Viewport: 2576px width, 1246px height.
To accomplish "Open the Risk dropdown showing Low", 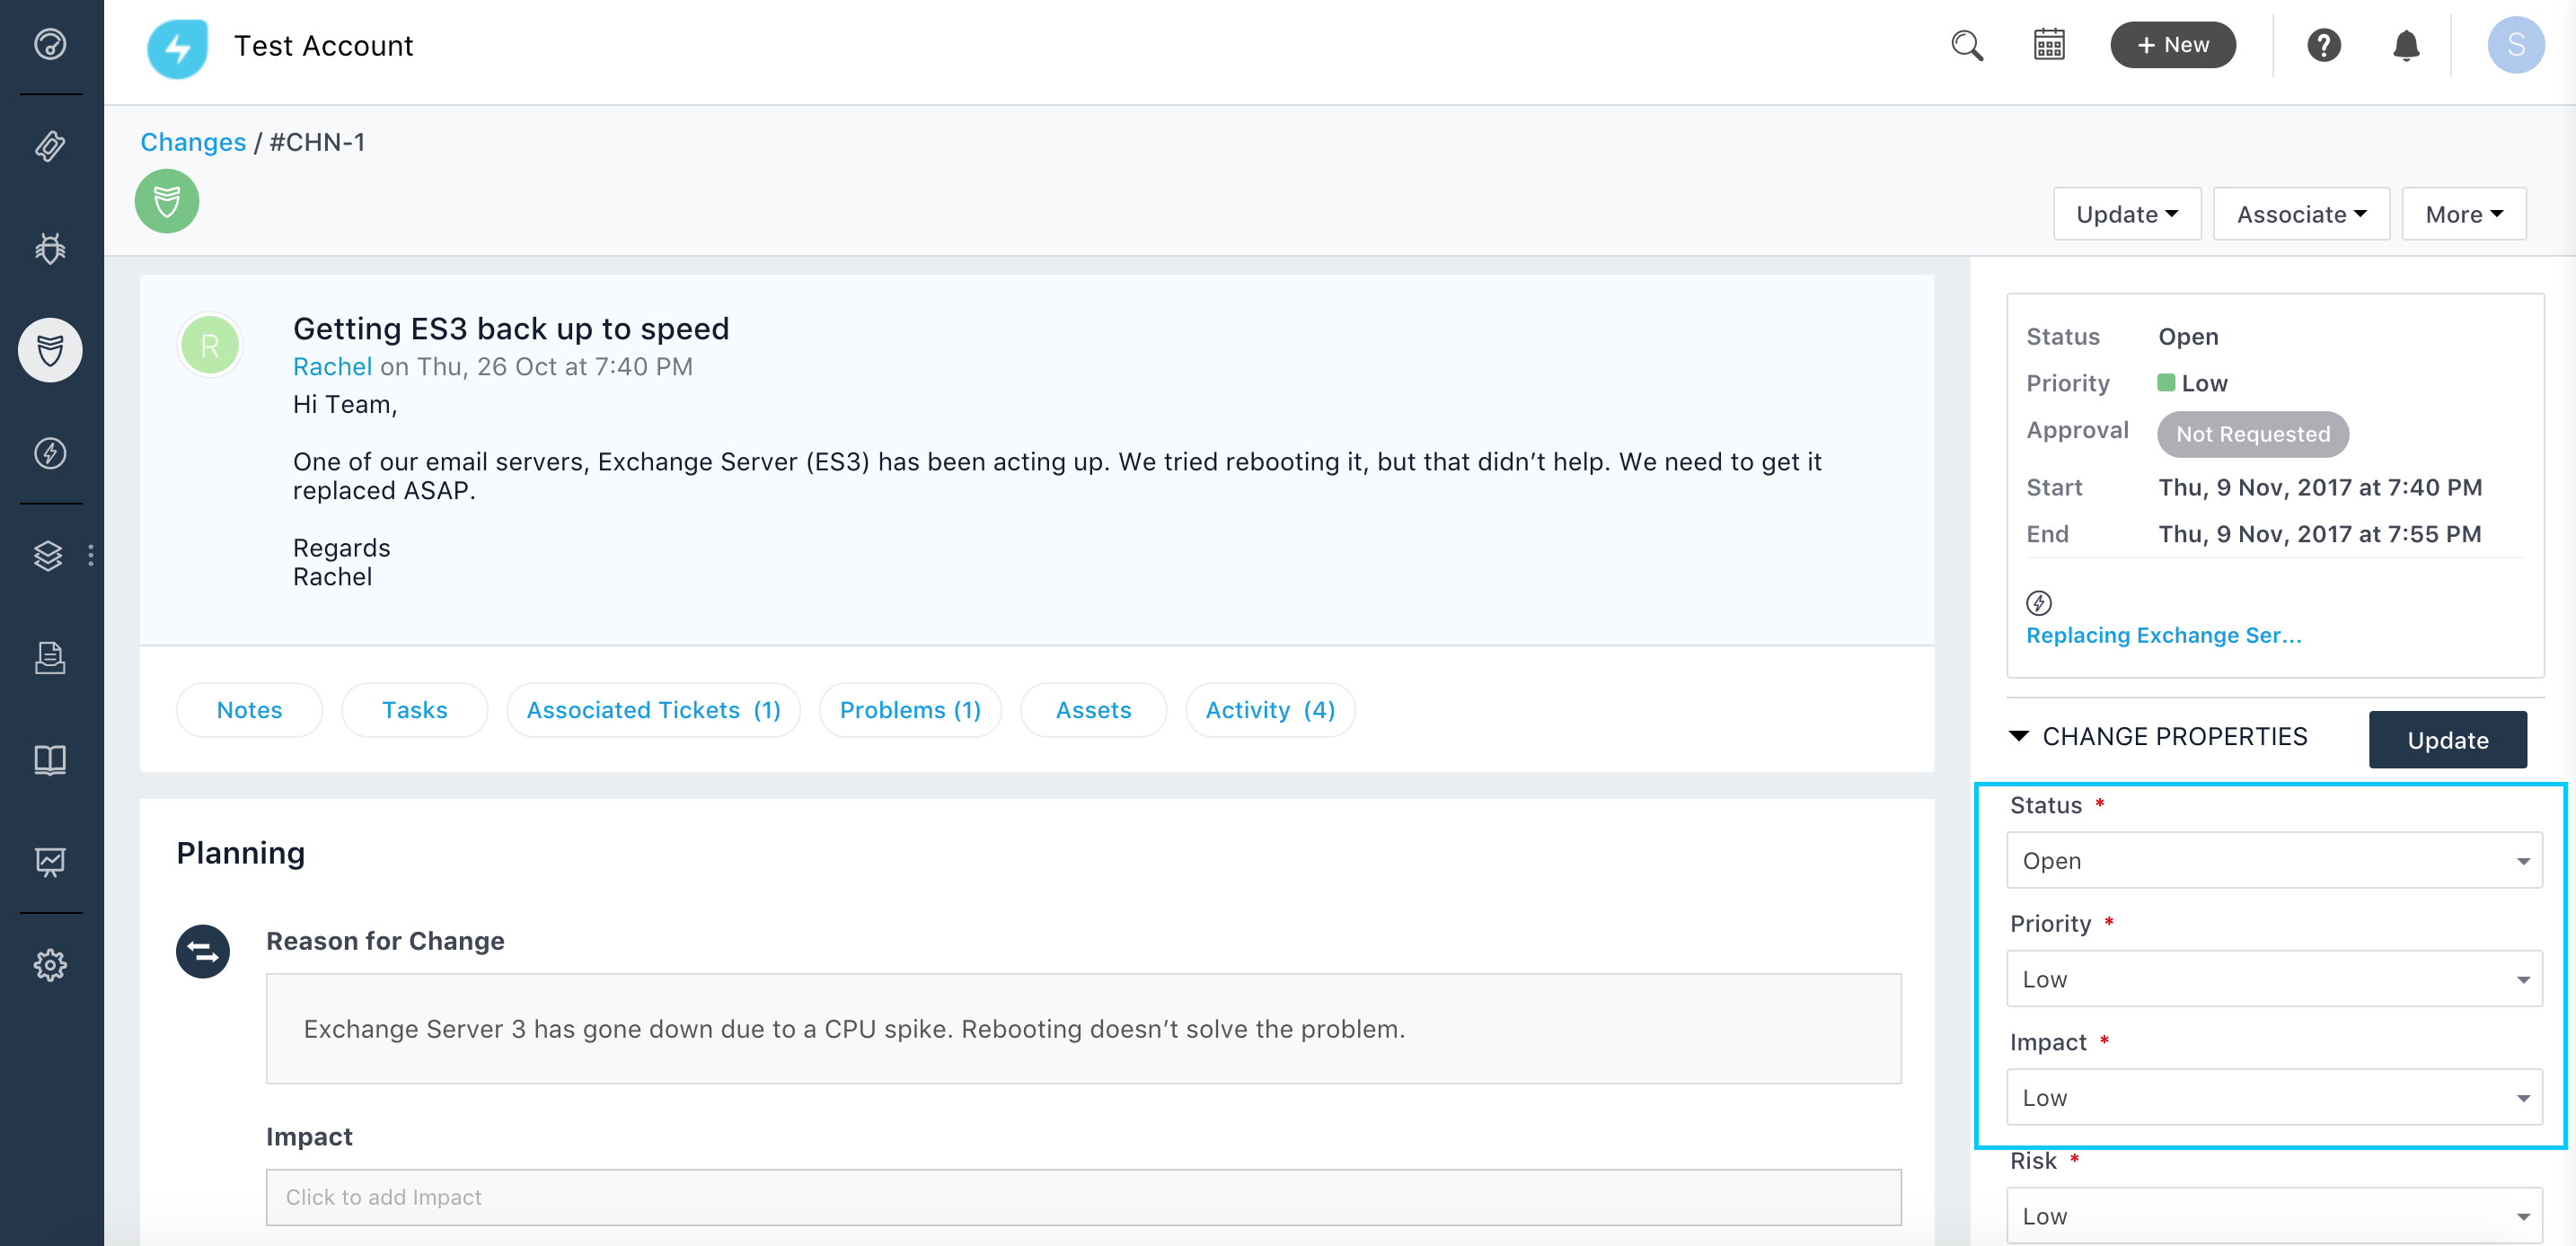I will click(x=2274, y=1215).
